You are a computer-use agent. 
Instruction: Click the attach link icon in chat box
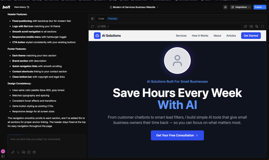[x=13, y=152]
